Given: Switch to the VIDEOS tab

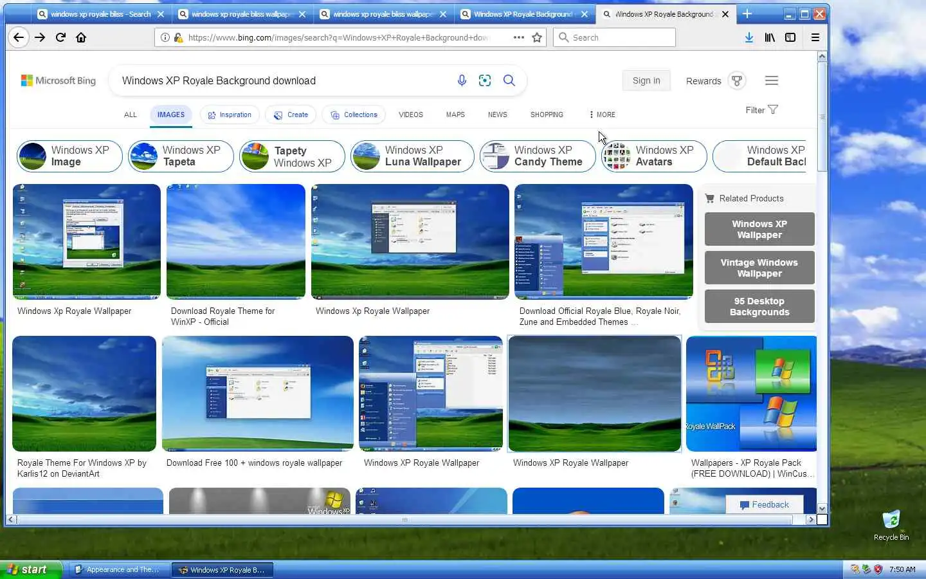Looking at the screenshot, I should pos(411,115).
